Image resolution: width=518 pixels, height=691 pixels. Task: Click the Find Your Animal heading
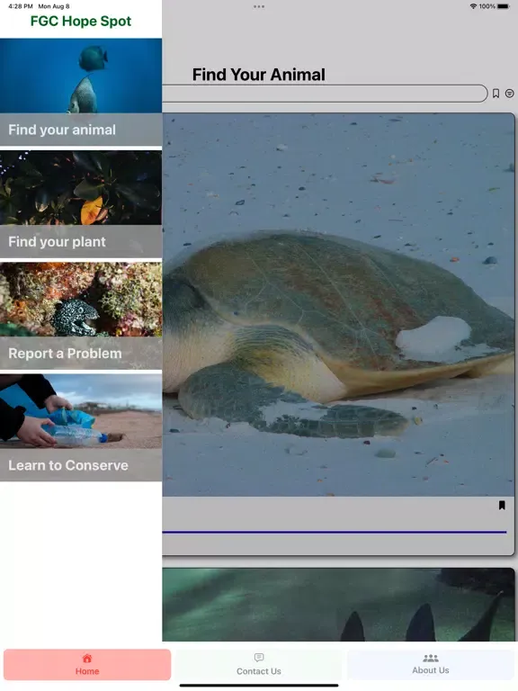pos(259,75)
